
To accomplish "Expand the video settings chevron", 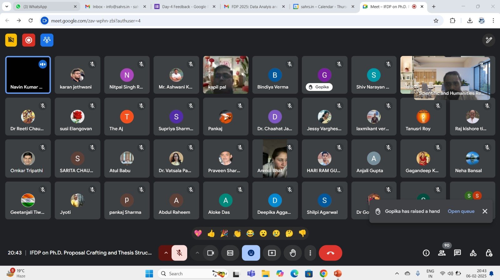I will click(197, 253).
